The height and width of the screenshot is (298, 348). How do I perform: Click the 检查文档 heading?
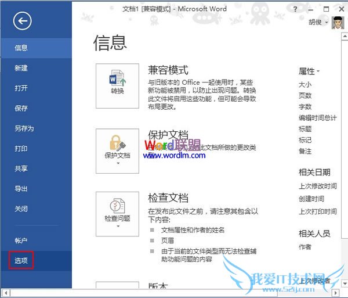(168, 198)
